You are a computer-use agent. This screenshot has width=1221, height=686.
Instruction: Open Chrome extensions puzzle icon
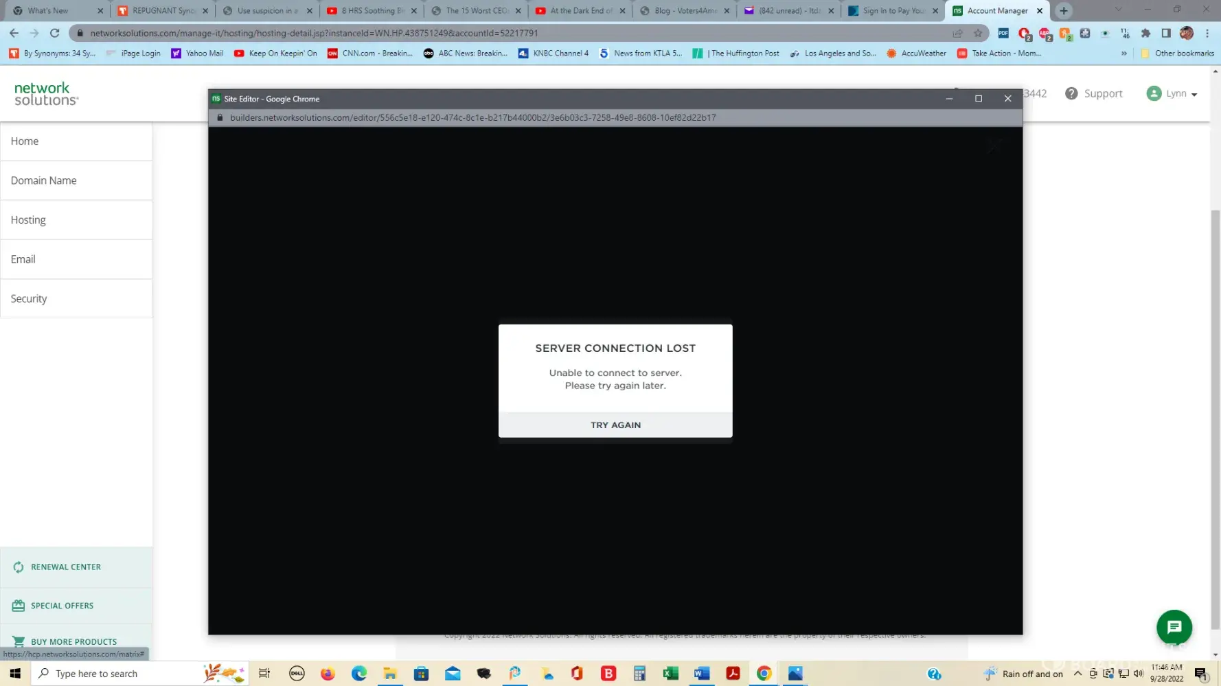tap(1145, 33)
